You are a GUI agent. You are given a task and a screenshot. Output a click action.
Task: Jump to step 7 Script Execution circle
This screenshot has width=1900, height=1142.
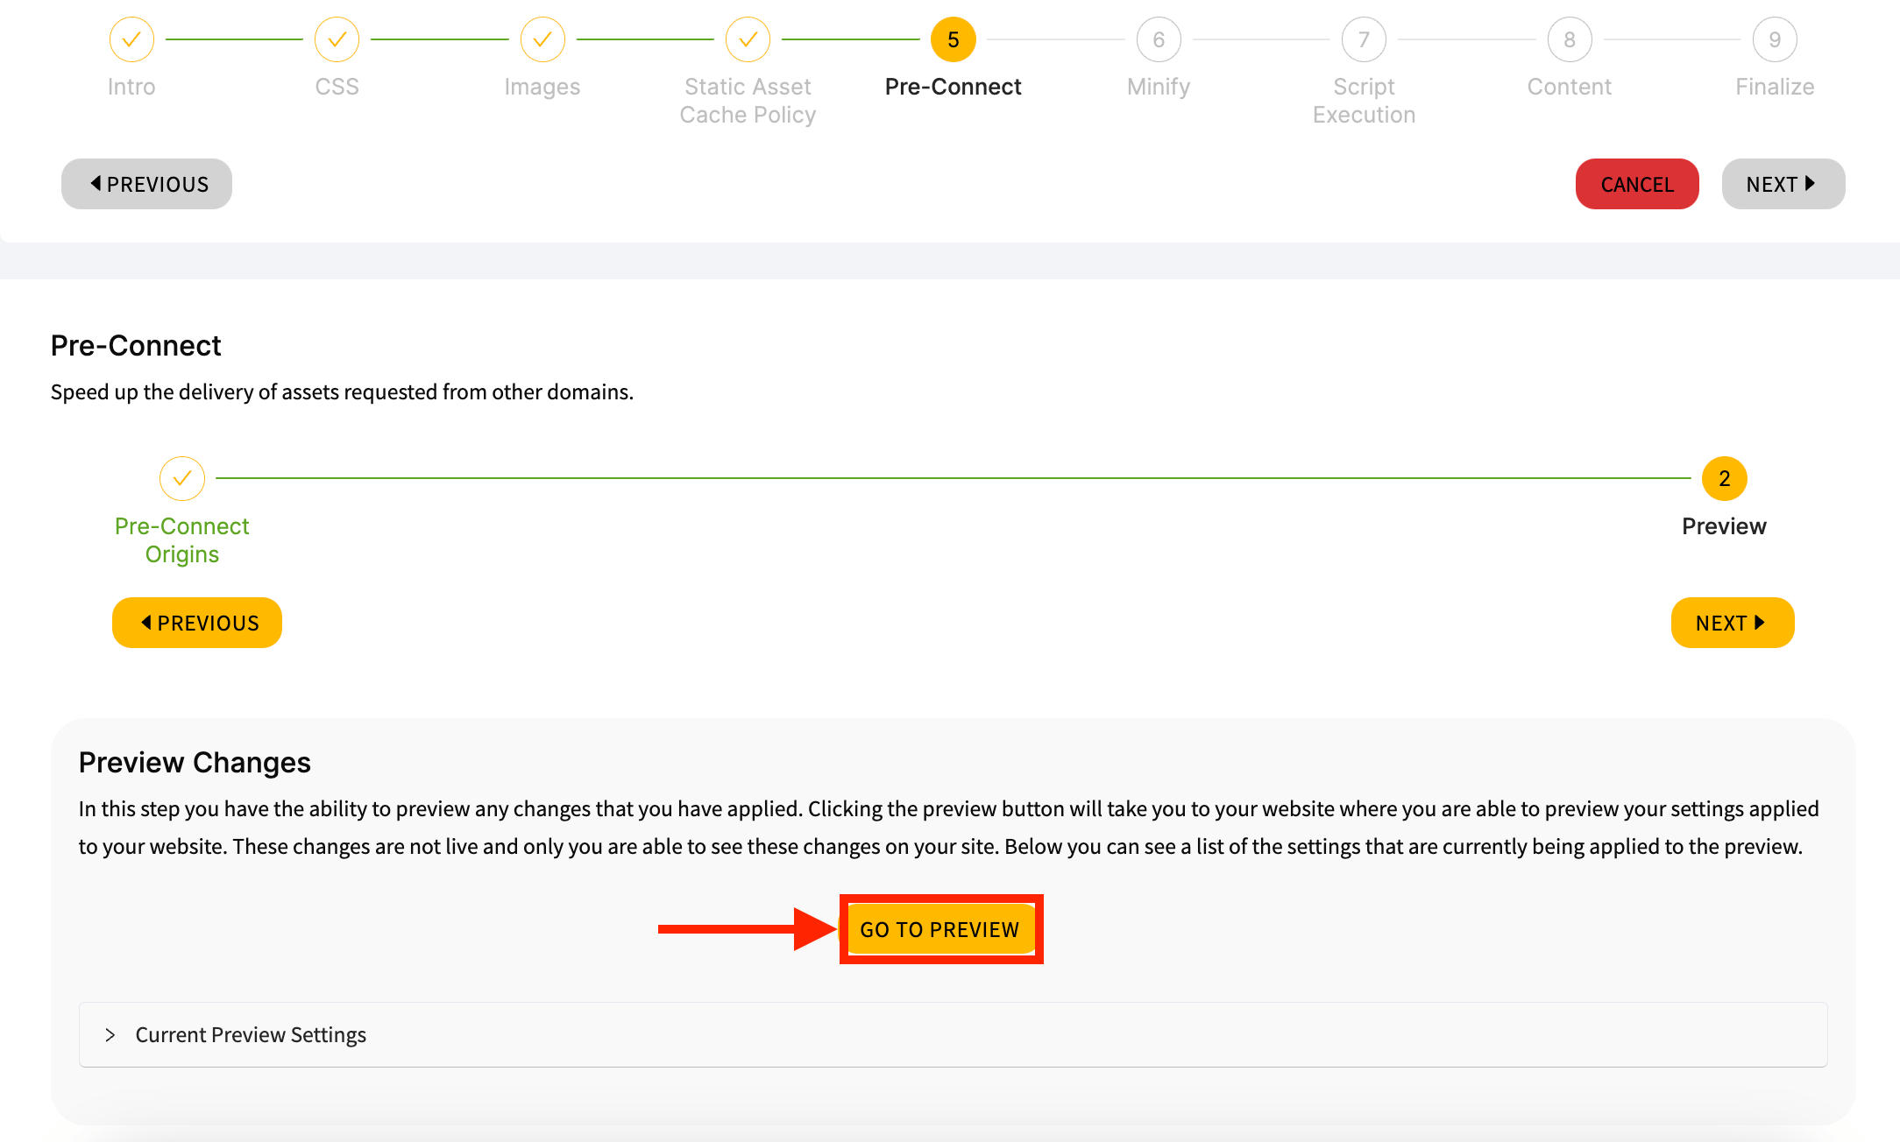1364,39
